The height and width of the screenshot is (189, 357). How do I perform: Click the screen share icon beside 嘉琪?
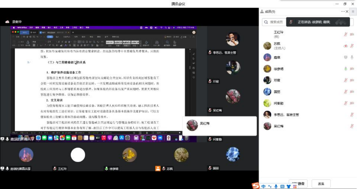pyautogui.click(x=346, y=57)
